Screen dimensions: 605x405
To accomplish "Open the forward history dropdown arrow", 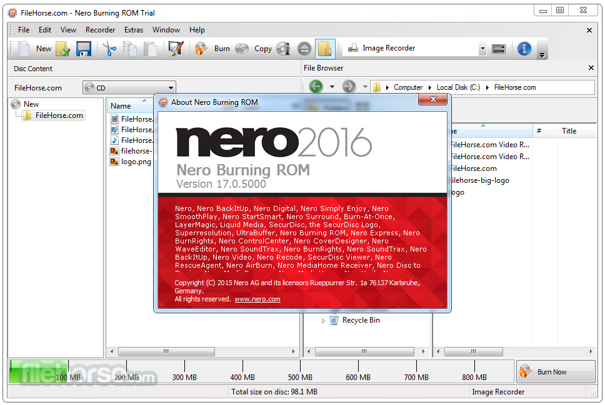I will (x=365, y=87).
